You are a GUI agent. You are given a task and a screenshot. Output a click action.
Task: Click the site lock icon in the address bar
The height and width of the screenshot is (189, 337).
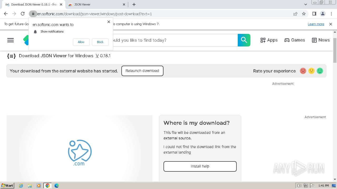click(33, 14)
